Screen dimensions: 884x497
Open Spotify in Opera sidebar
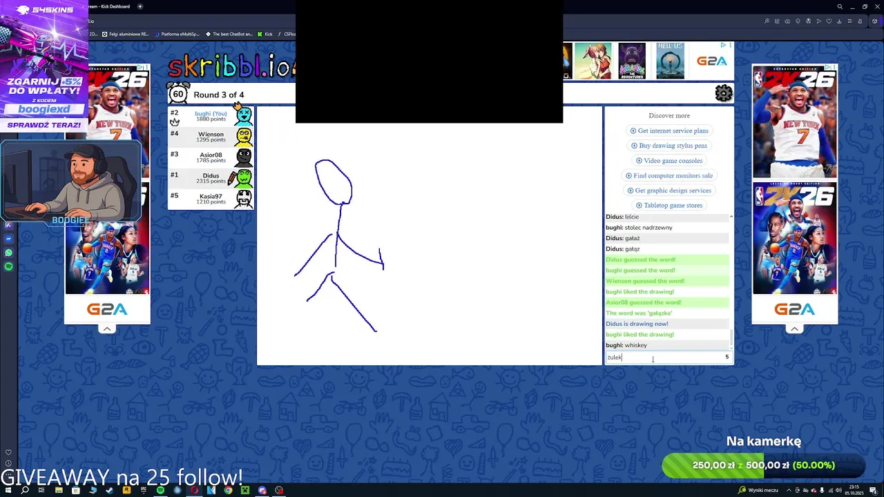point(8,266)
